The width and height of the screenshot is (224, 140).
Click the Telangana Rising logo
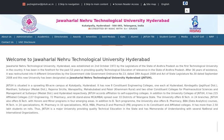(195, 24)
